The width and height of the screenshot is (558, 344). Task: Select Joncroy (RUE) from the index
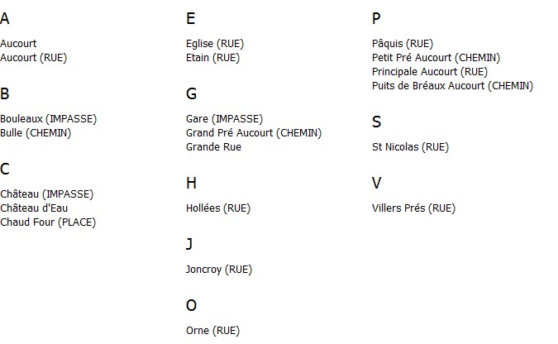click(x=219, y=270)
